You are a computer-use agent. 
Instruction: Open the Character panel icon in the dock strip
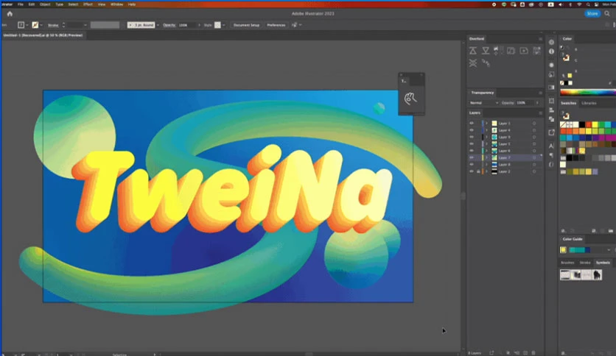pyautogui.click(x=552, y=146)
